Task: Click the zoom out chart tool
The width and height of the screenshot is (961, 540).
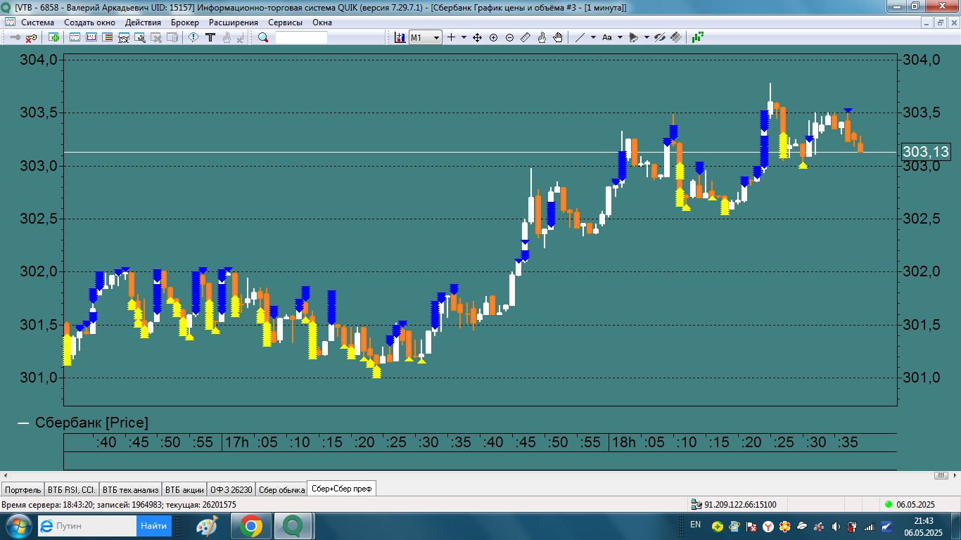Action: click(509, 37)
